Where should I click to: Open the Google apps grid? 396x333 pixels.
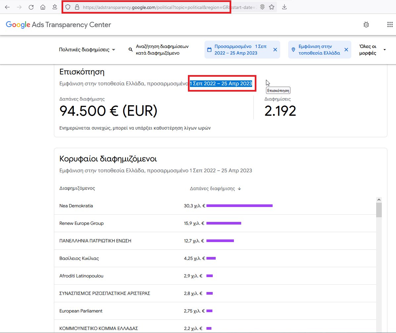pyautogui.click(x=390, y=24)
